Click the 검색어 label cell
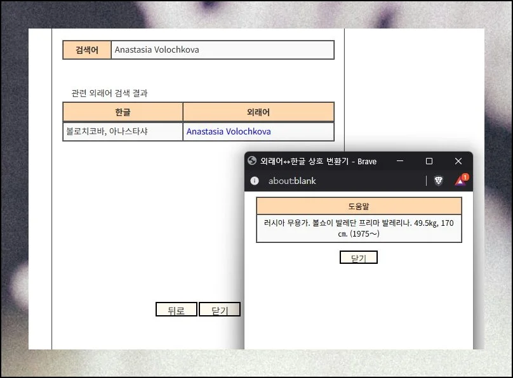 (86, 49)
